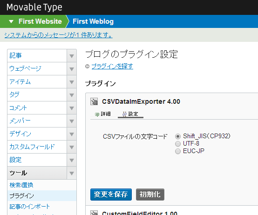Collapse the ツール menu arrow

click(72, 173)
